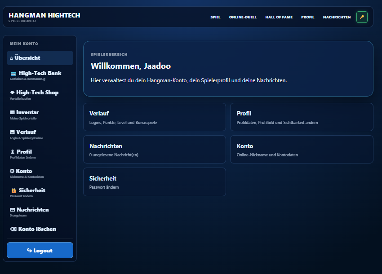Click the list icon beside sidebar Verlauf
This screenshot has height=274, width=382.
12,132
